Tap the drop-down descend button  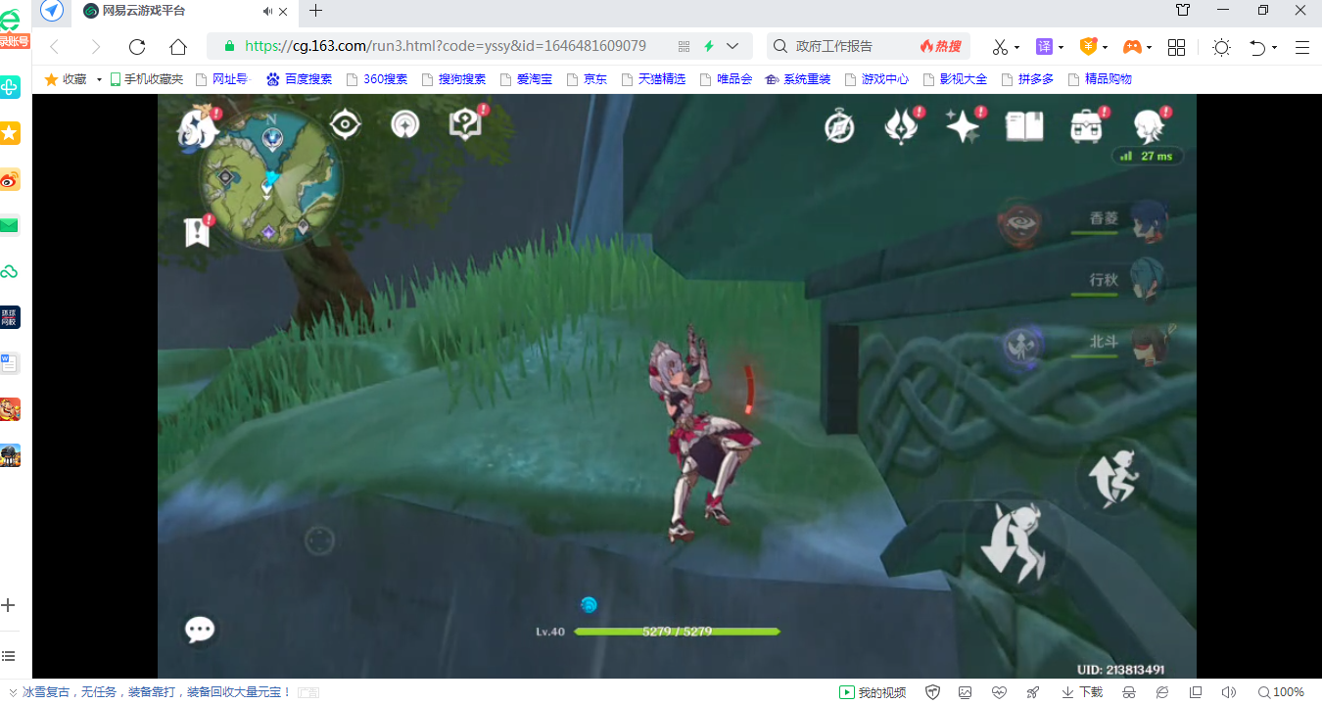(x=1015, y=543)
